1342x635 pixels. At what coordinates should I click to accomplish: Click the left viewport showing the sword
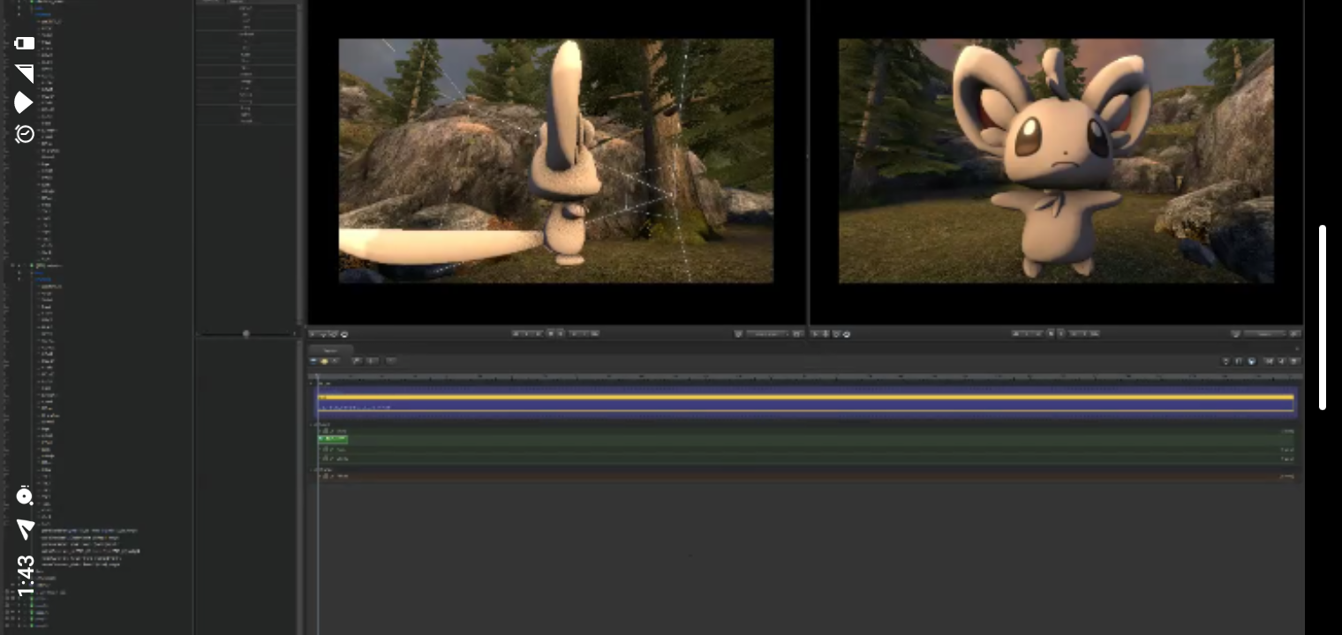click(556, 161)
